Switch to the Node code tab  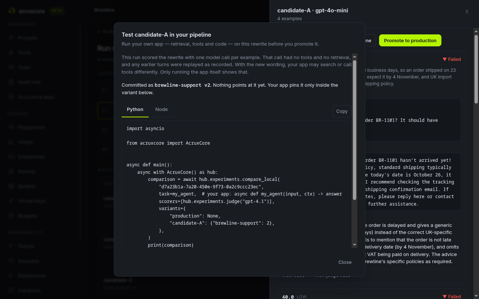point(161,110)
